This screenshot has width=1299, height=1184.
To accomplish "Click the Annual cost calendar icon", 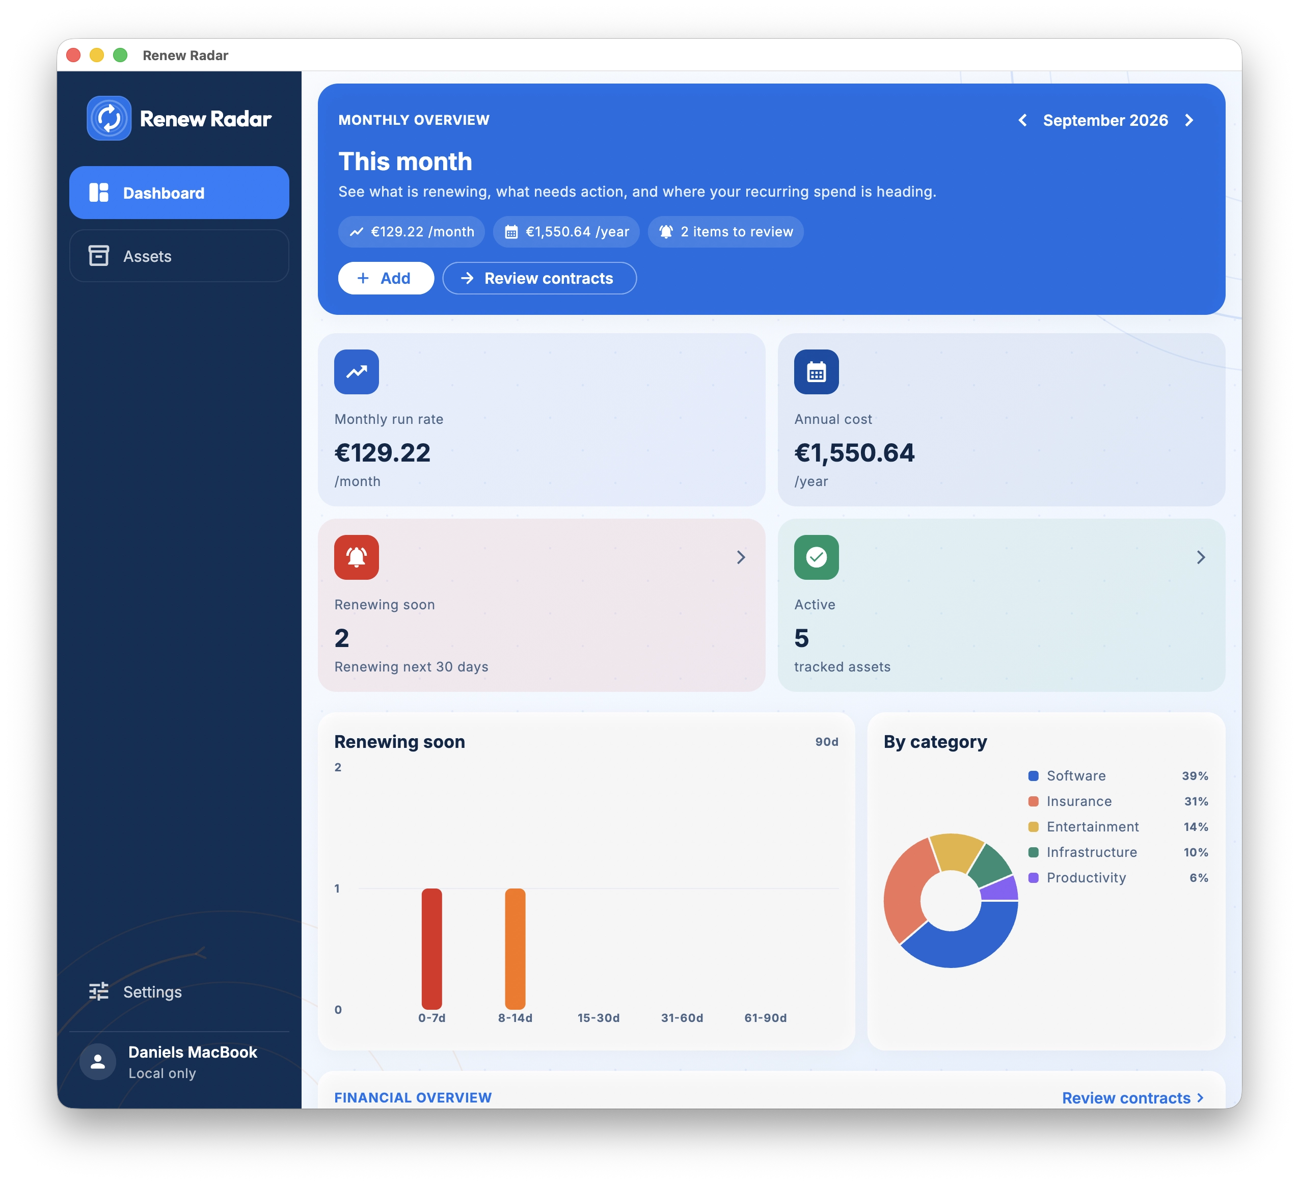I will coord(817,372).
